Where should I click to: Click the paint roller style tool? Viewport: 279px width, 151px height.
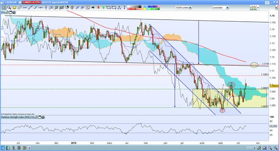pyautogui.click(x=67, y=7)
